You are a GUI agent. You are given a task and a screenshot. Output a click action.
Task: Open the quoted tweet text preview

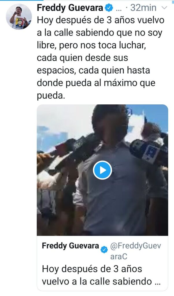pyautogui.click(x=101, y=275)
